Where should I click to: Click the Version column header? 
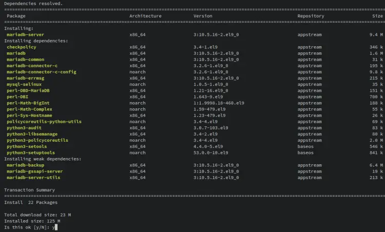[x=203, y=16]
